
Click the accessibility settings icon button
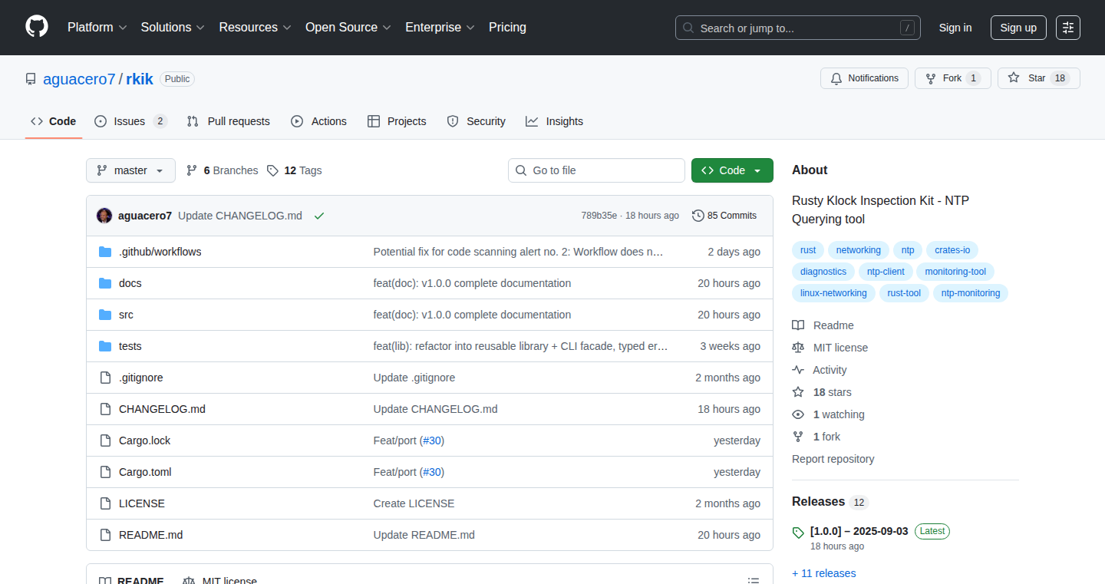[1067, 28]
